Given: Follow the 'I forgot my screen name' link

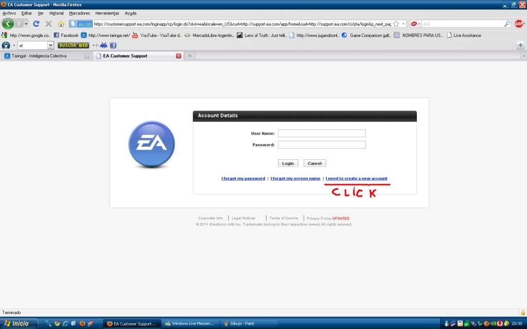Looking at the screenshot, I should tap(295, 178).
